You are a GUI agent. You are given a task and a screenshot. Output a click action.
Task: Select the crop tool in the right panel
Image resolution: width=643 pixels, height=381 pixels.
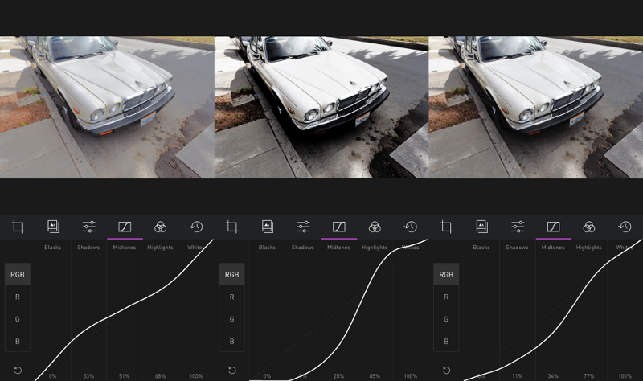[x=446, y=227]
